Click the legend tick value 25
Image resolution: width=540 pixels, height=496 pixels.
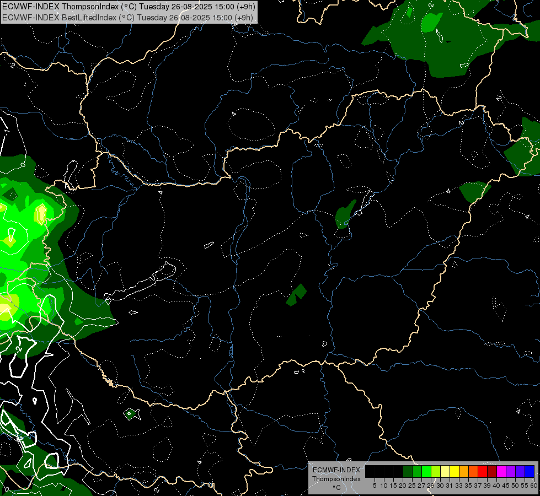[412, 486]
